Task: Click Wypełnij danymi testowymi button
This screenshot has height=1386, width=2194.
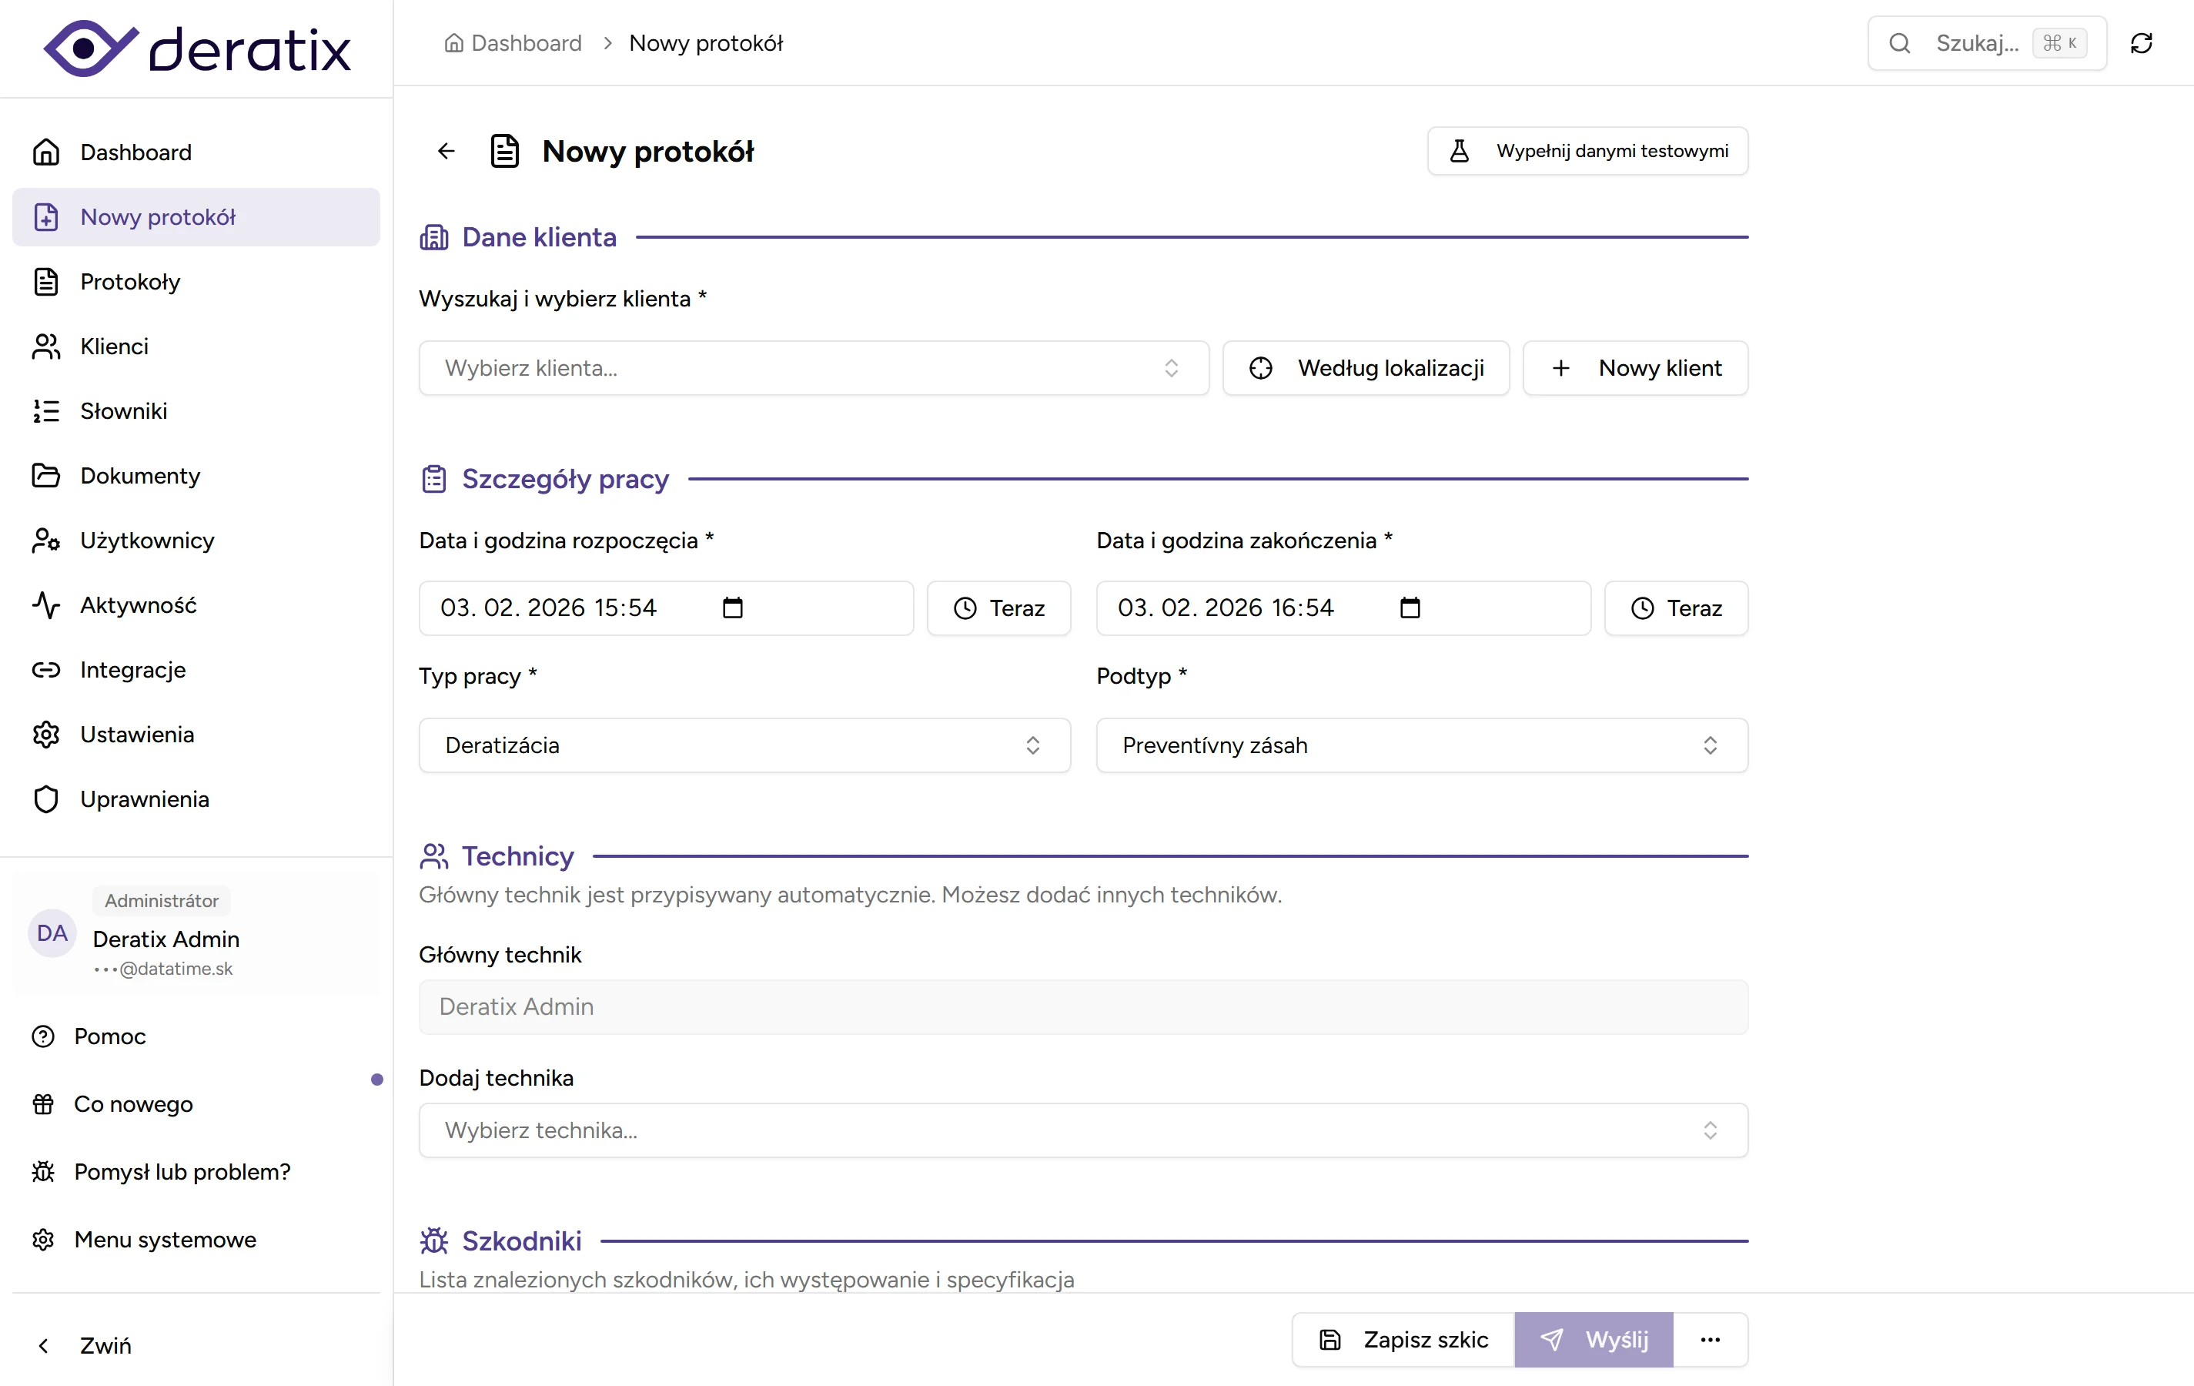Action: click(1587, 151)
